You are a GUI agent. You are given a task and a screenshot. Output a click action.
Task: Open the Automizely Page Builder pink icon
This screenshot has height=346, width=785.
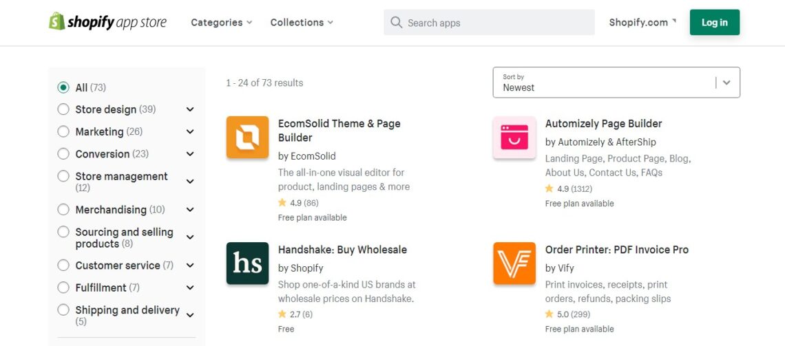[x=514, y=138]
